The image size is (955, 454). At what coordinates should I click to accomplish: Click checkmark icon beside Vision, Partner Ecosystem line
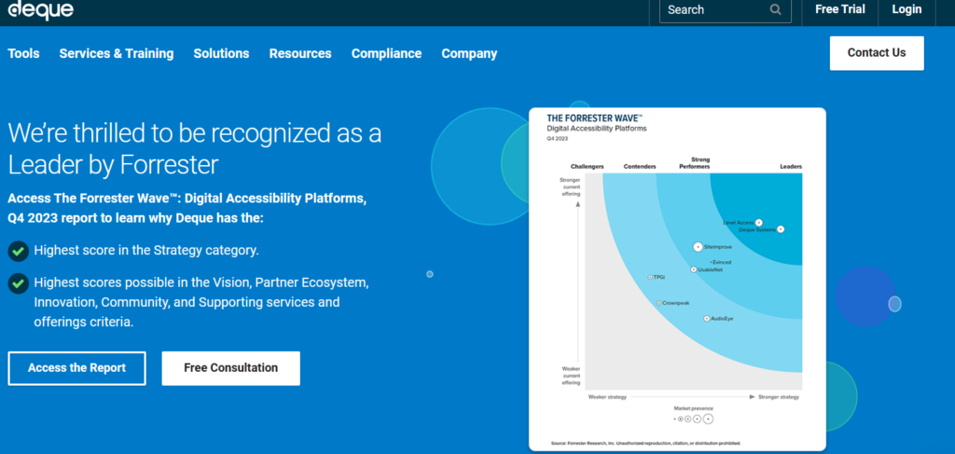19,283
